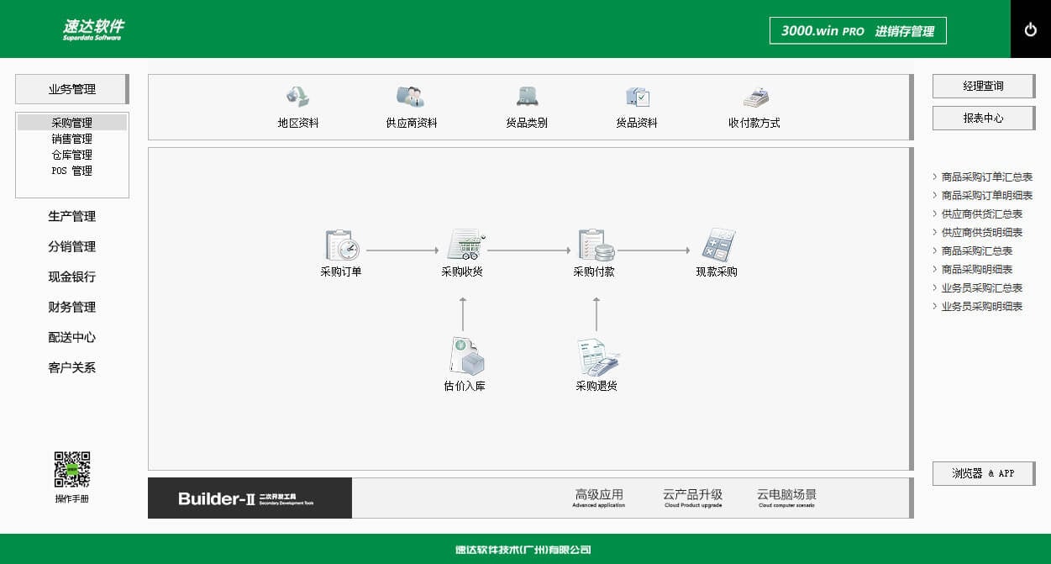Viewport: 1051px width, 564px height.
Task: Open the 报表中心 report center
Action: pos(982,118)
